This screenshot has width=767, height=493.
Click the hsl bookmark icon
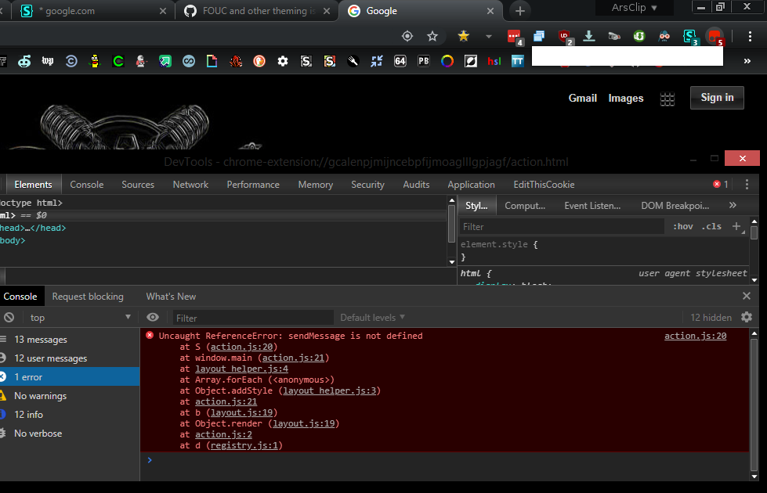click(494, 61)
